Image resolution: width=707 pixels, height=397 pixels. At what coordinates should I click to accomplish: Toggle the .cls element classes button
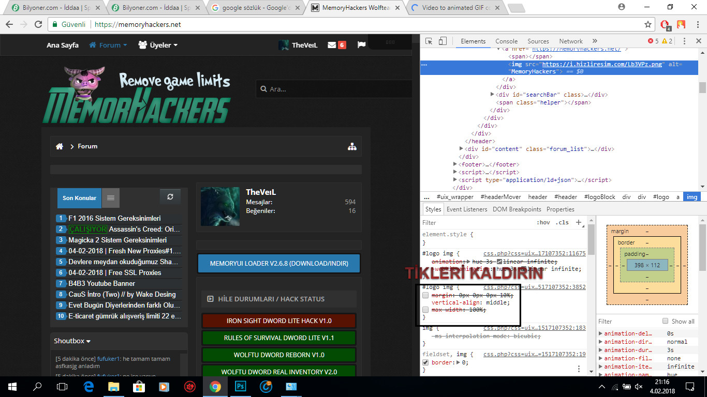[562, 222]
